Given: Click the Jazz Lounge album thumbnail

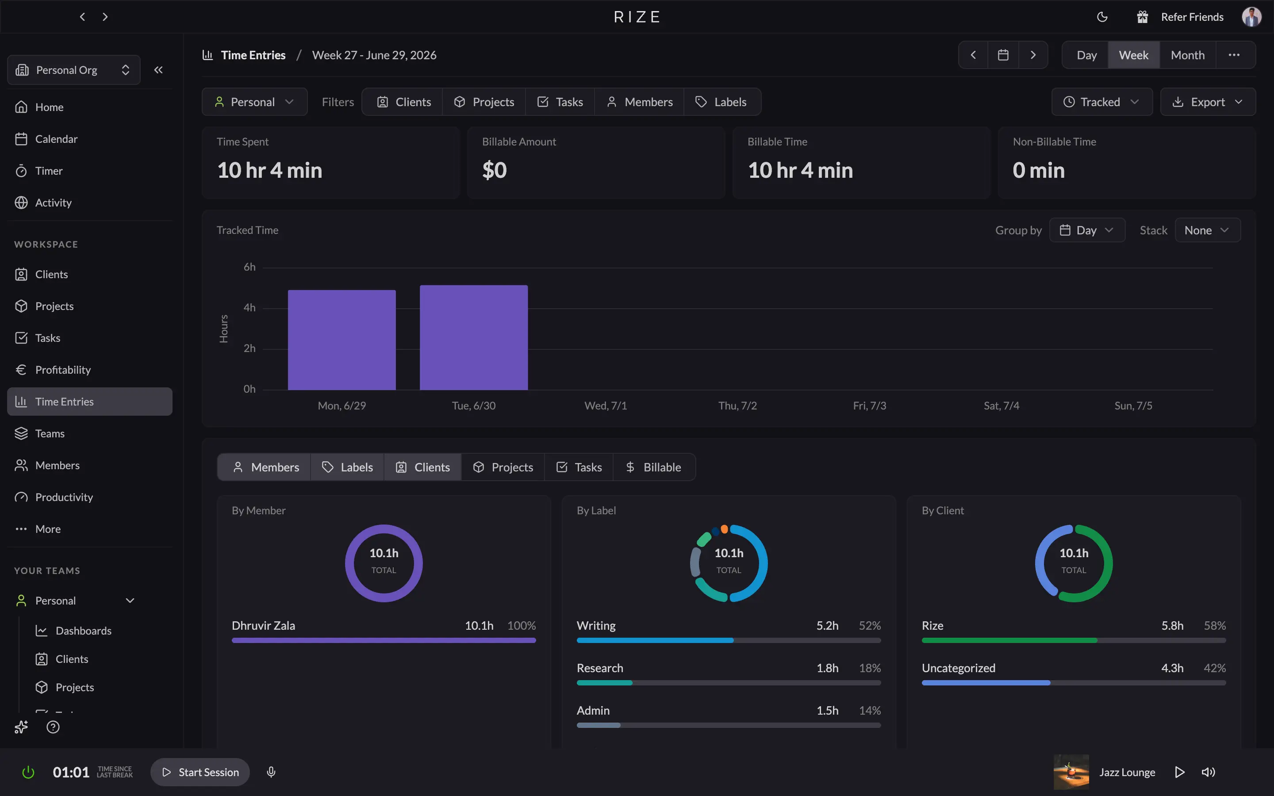Looking at the screenshot, I should click(x=1071, y=772).
